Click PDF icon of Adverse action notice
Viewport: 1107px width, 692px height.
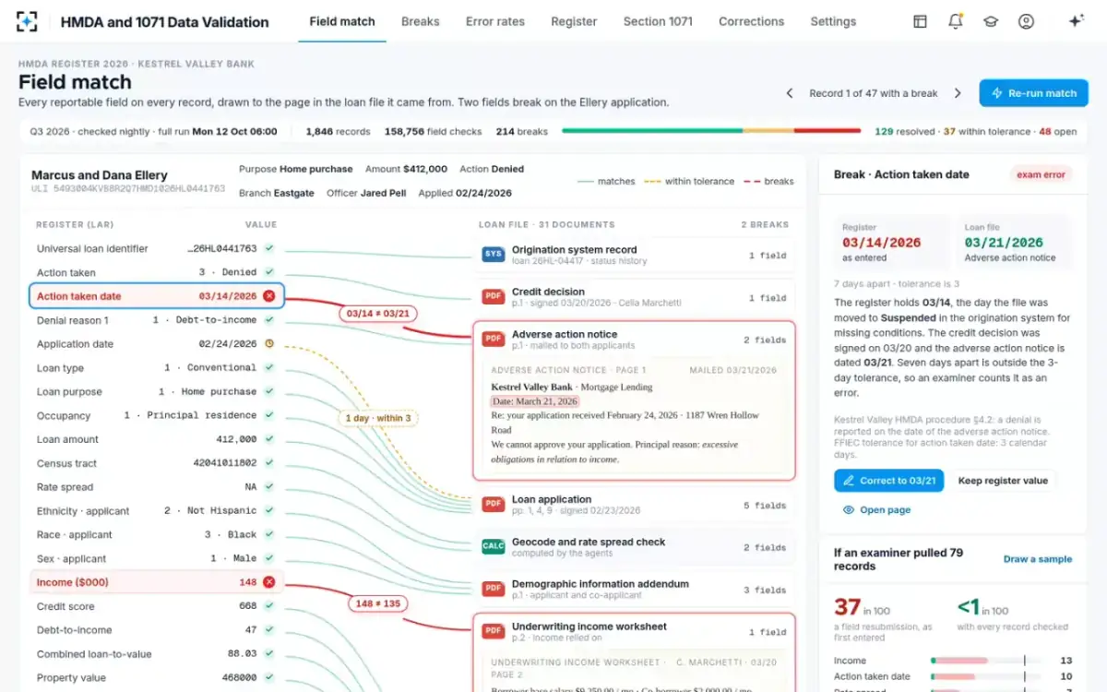(493, 340)
